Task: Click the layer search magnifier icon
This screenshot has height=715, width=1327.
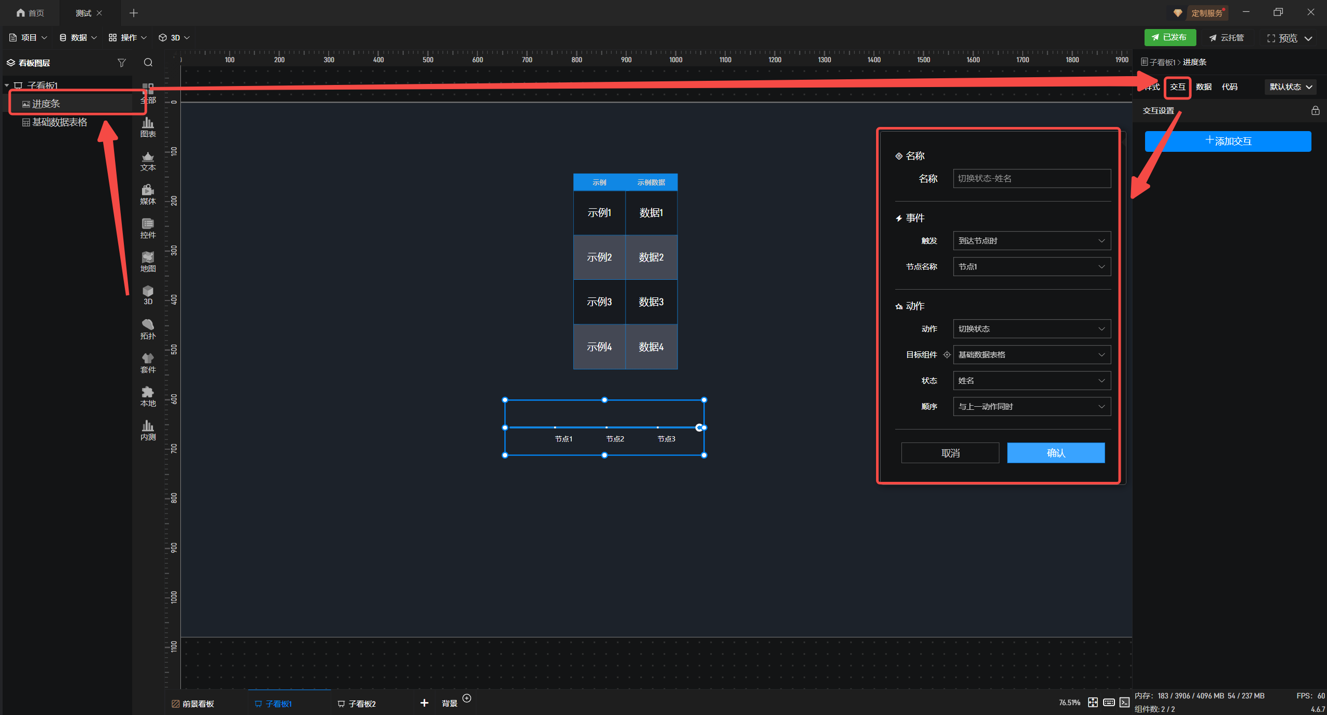Action: (x=148, y=63)
